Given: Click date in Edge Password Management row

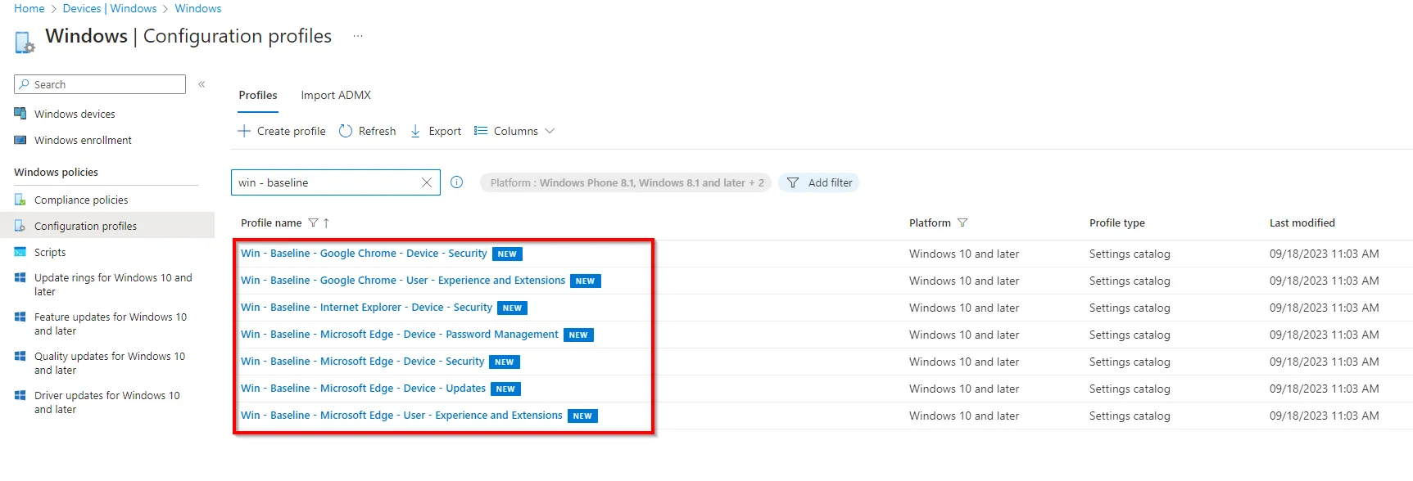Looking at the screenshot, I should click(1325, 335).
